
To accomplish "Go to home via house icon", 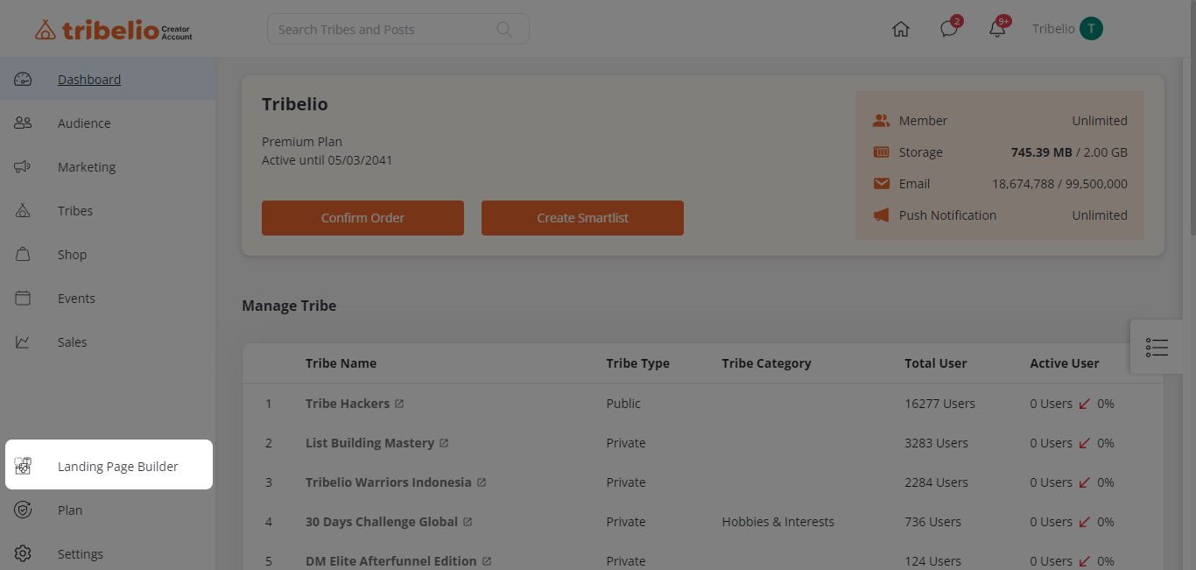I will coord(900,29).
